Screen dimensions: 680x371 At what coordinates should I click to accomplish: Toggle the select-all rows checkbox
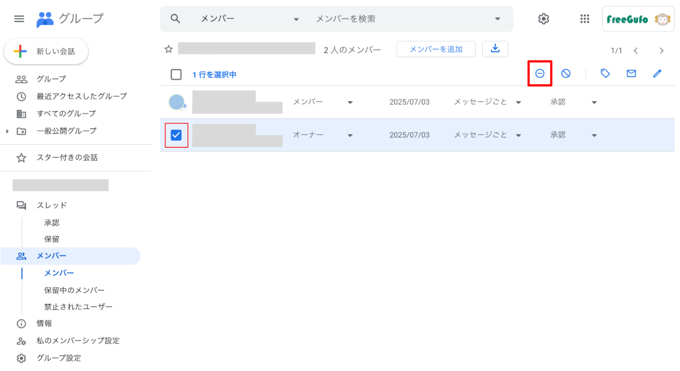coord(176,74)
